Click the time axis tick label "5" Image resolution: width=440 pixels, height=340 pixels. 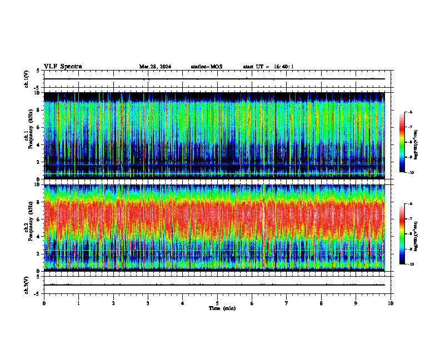point(217,303)
